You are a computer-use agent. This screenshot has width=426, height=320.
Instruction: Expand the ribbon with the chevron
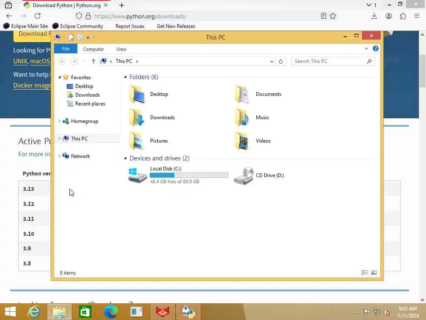pyautogui.click(x=367, y=48)
